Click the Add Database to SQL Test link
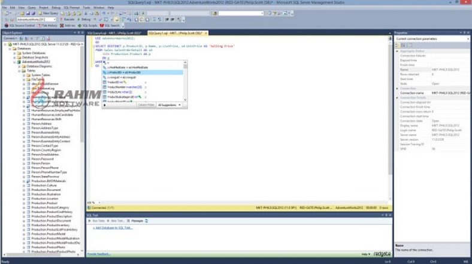 point(113,228)
